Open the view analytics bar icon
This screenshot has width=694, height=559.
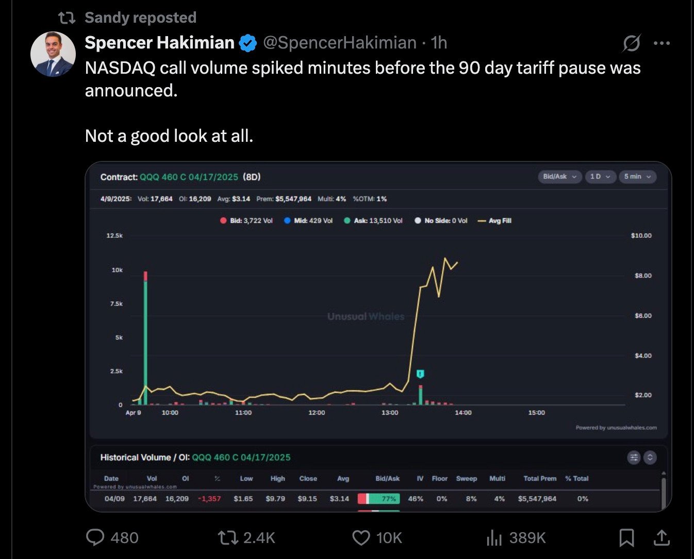[x=494, y=538]
